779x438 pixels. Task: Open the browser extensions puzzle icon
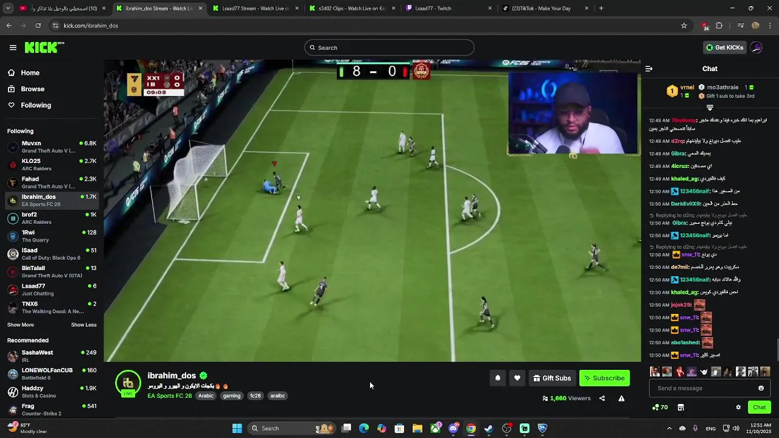[x=719, y=26]
